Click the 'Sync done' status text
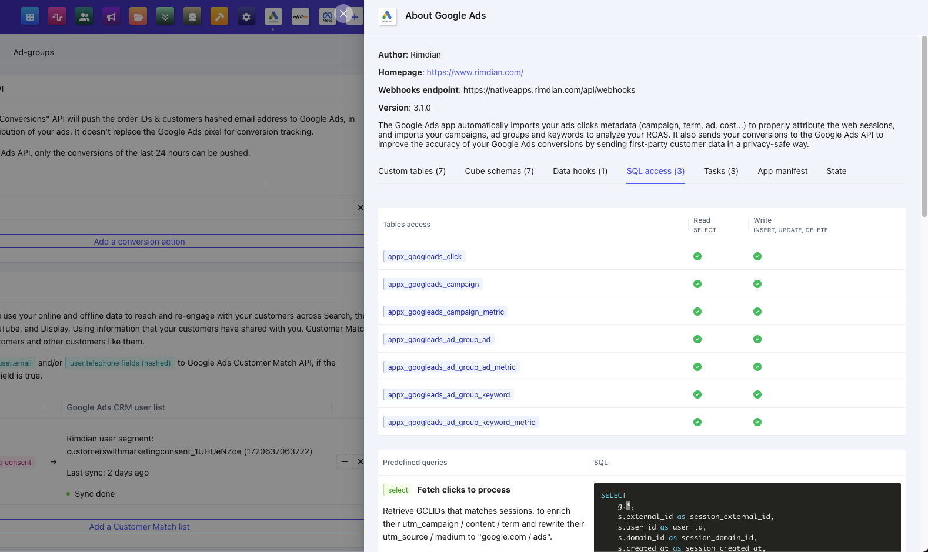This screenshot has height=552, width=928. coord(95,494)
